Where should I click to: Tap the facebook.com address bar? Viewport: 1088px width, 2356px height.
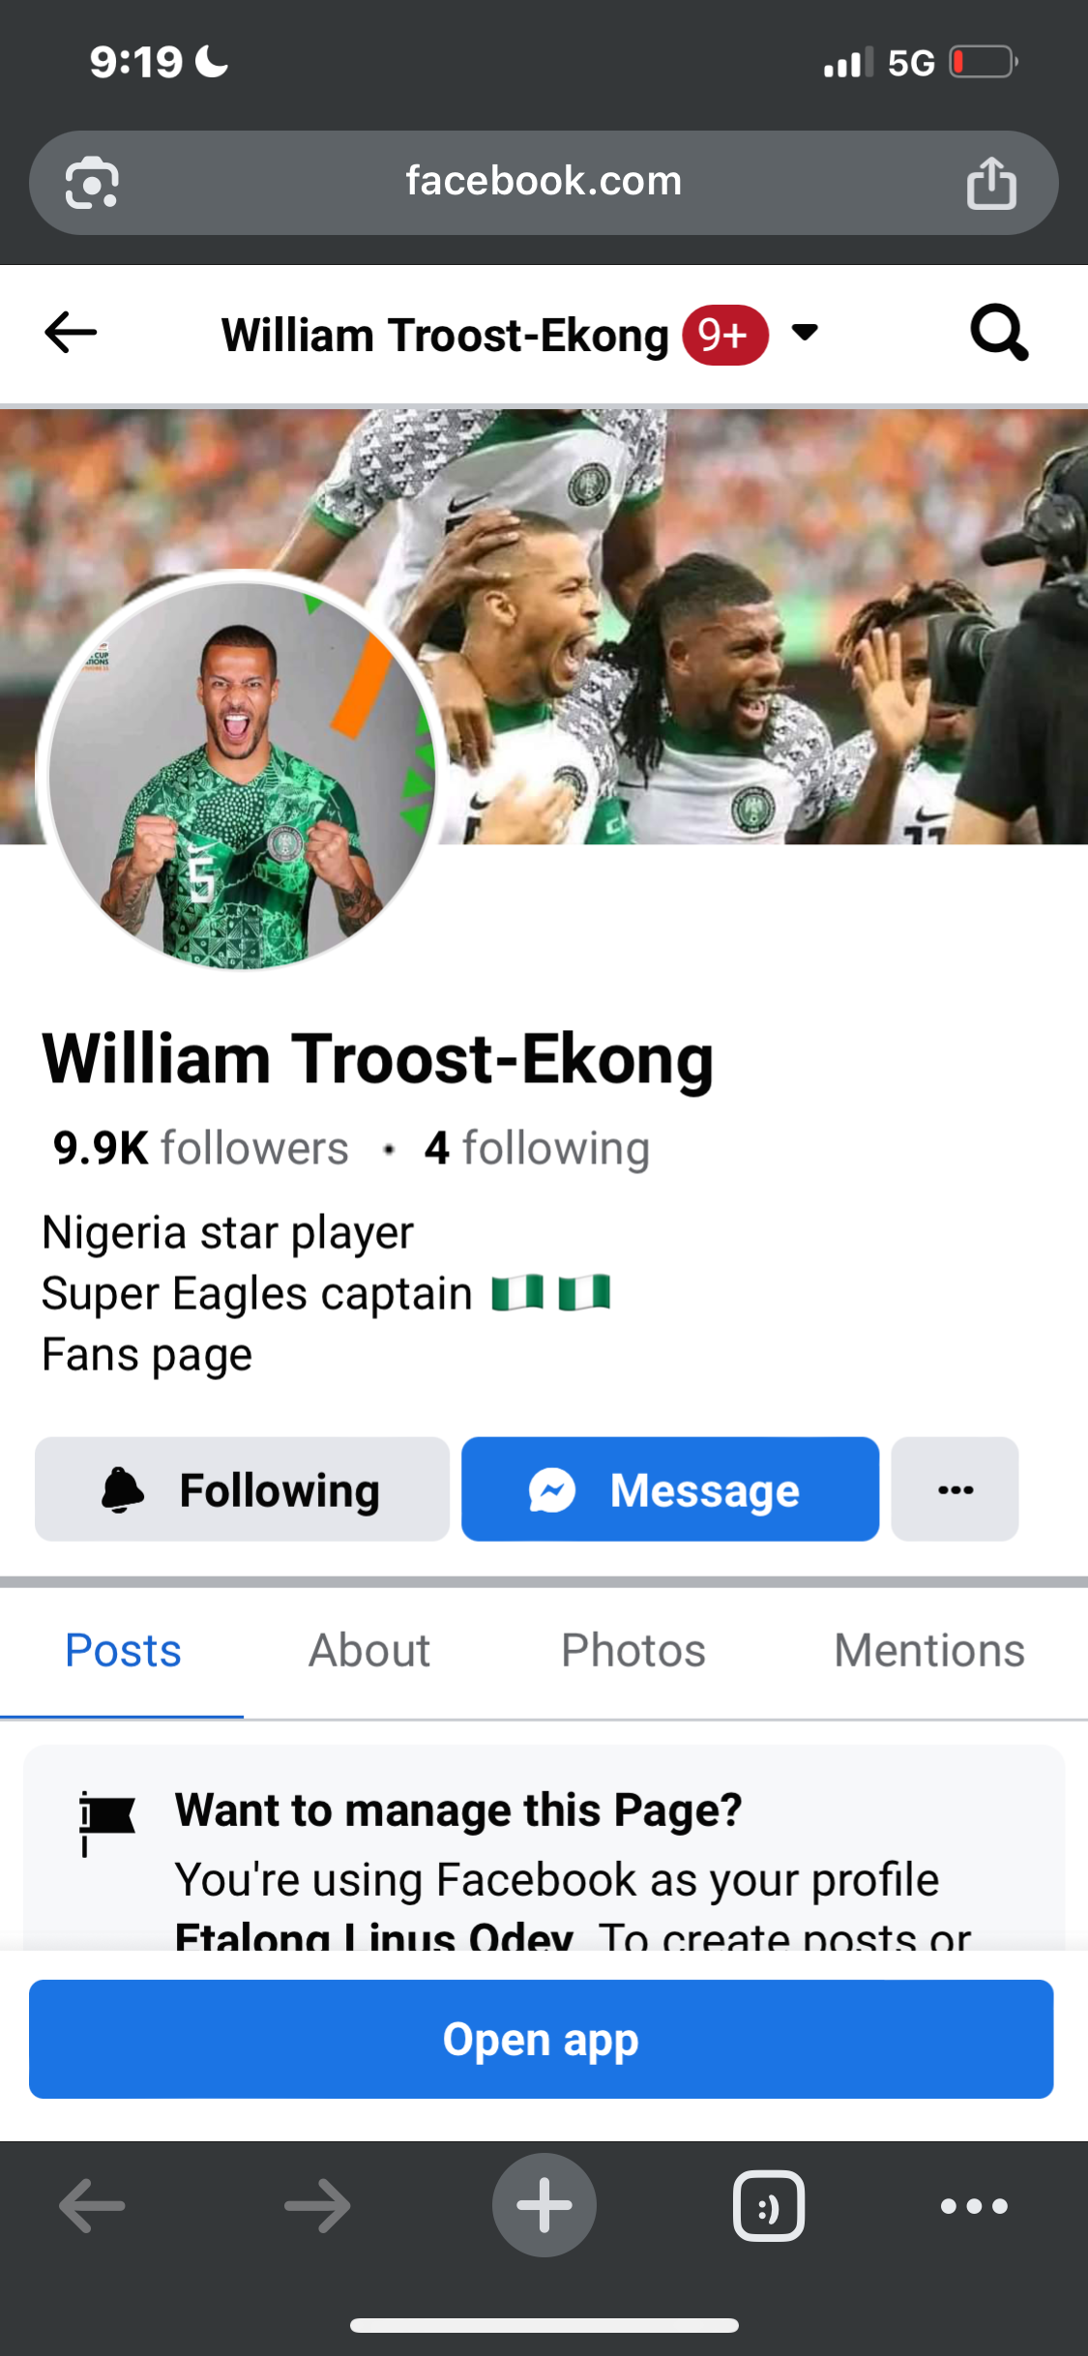(x=544, y=182)
